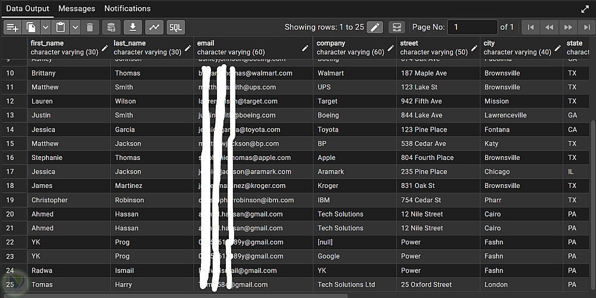The image size is (596, 298).
Task: Click the Copy icon in toolbar
Action: tap(31, 27)
